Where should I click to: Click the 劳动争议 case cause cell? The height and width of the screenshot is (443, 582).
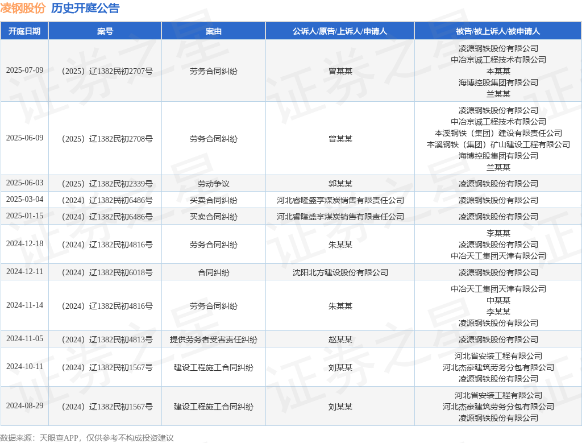click(x=214, y=184)
